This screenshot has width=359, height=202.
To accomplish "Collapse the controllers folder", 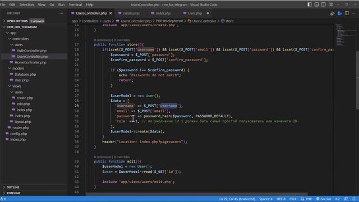I will 21,39.
